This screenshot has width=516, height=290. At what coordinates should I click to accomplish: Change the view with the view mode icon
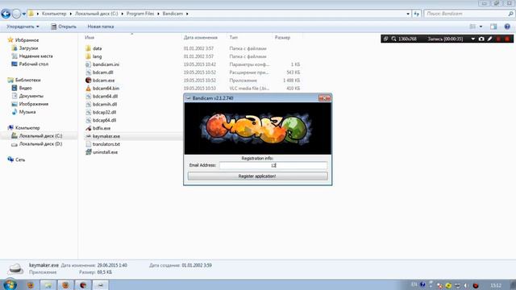tap(472, 27)
